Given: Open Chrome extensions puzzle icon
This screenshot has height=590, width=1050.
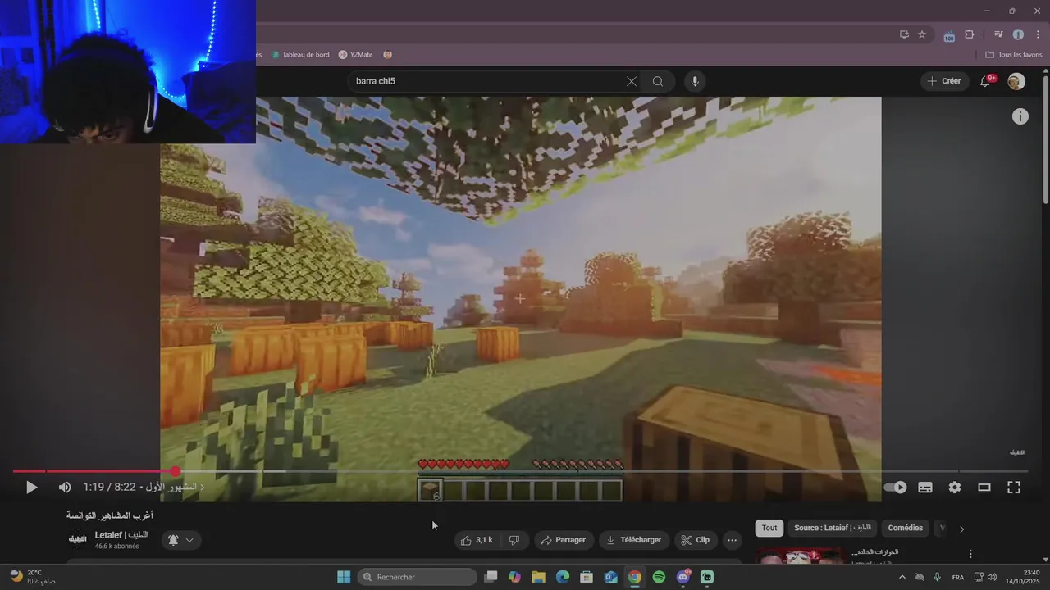Looking at the screenshot, I should (x=970, y=34).
